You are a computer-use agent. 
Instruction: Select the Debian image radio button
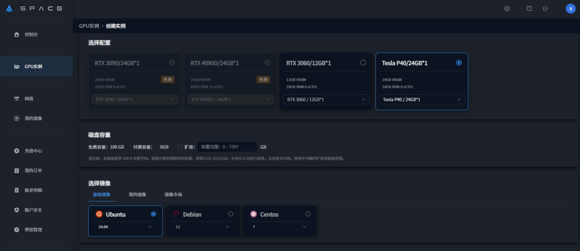(231, 214)
